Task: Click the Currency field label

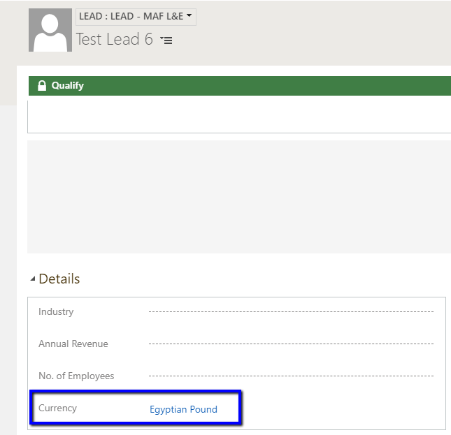Action: pyautogui.click(x=57, y=408)
